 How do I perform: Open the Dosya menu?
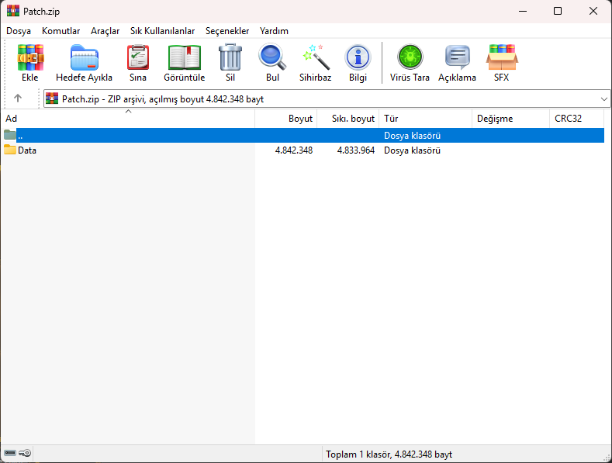(19, 31)
